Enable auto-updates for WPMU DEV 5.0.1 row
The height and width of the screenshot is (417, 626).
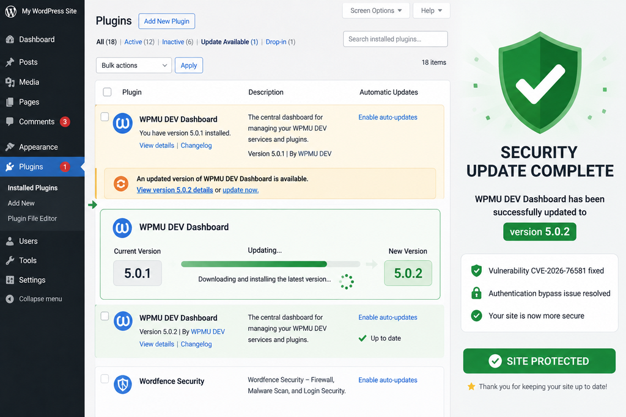(x=388, y=117)
